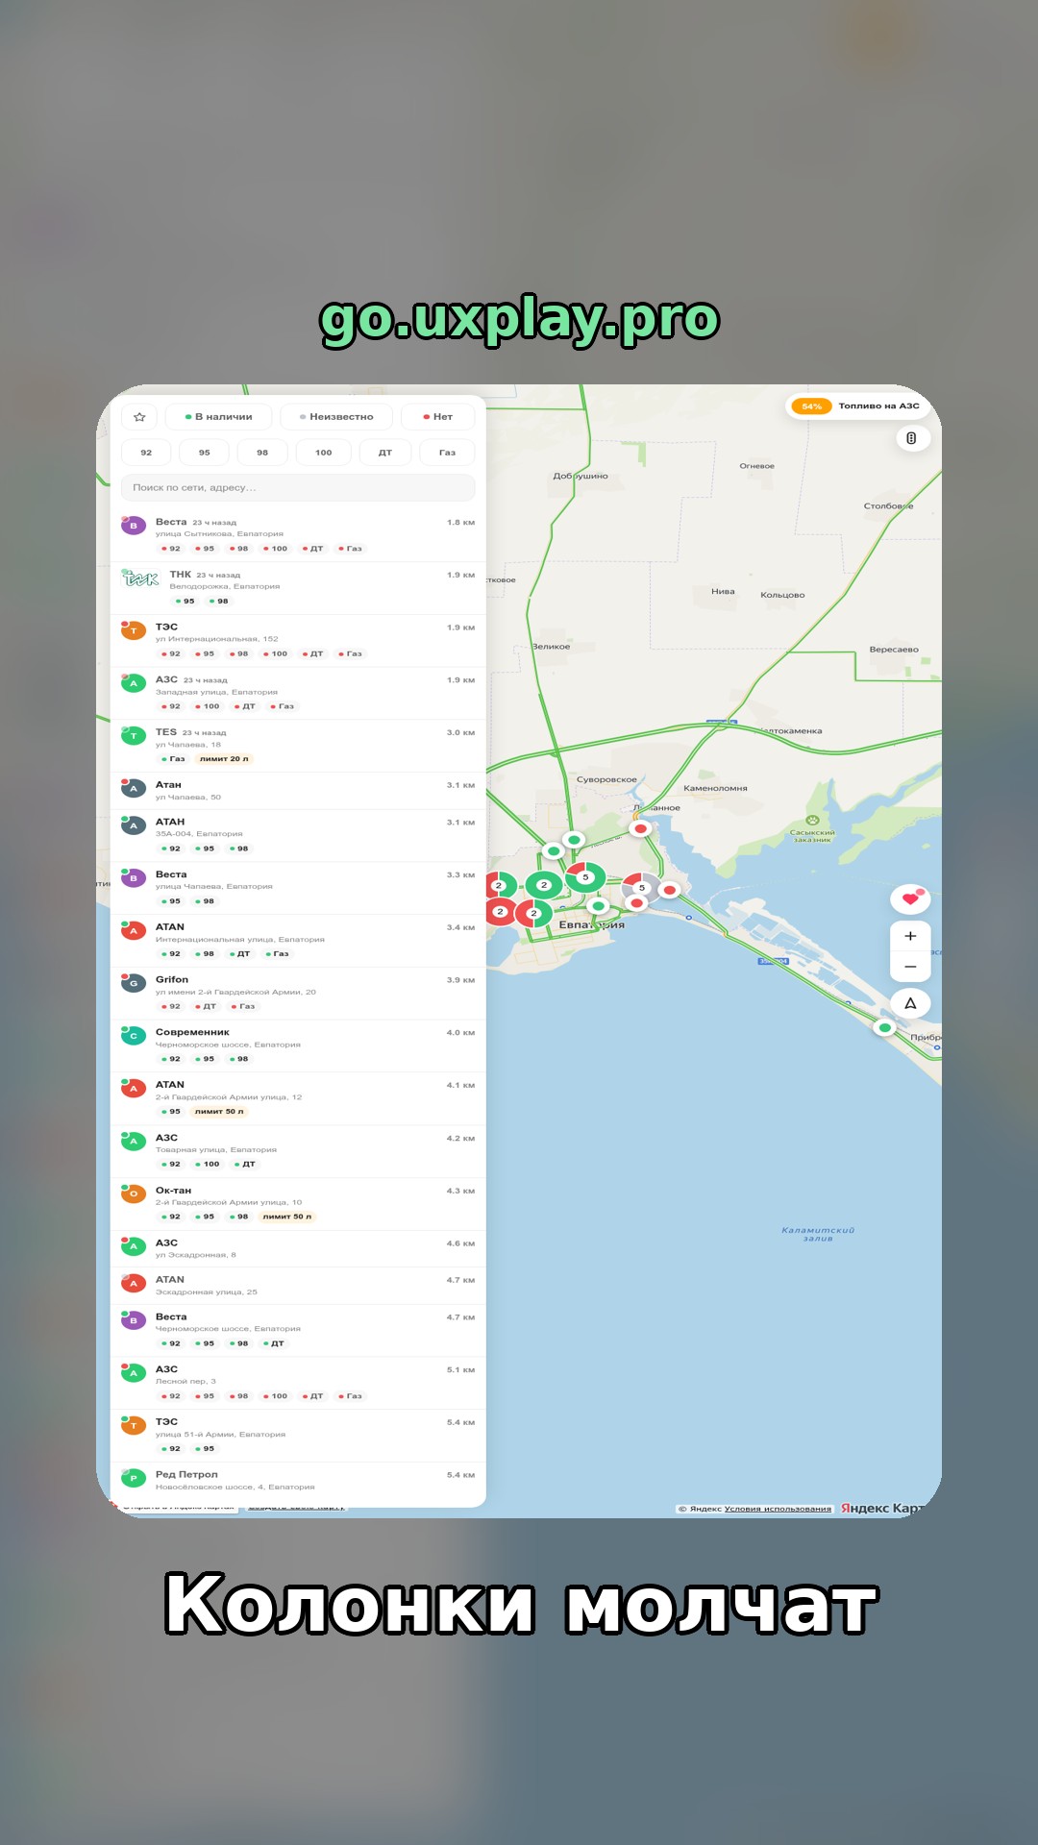Open Веста row on Черноморское шоссе

298,1331
